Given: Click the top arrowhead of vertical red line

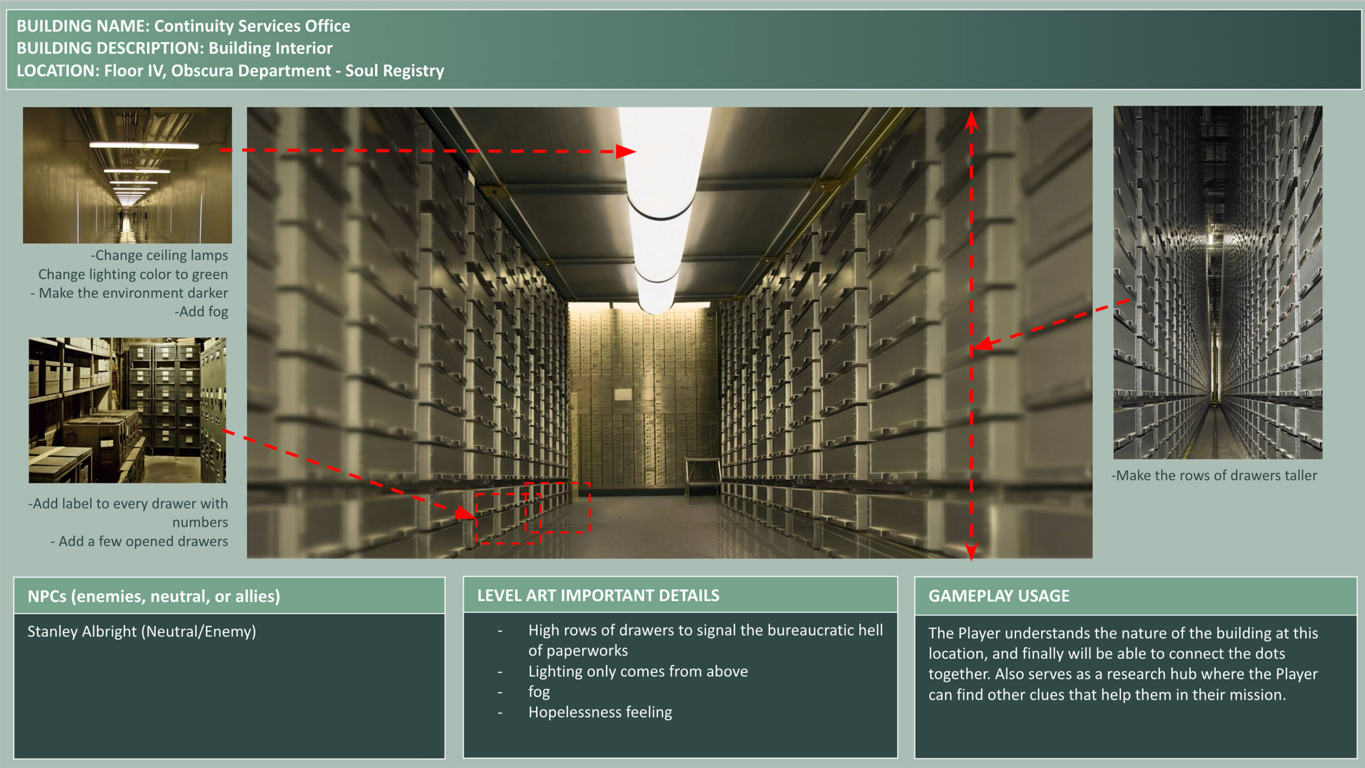Looking at the screenshot, I should [x=971, y=121].
